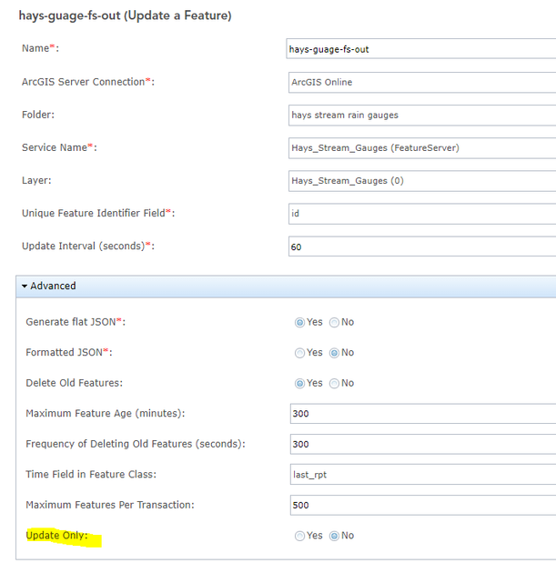Click the Unique Feature Identifier Field box
Screen dimensions: 556x563
point(420,214)
